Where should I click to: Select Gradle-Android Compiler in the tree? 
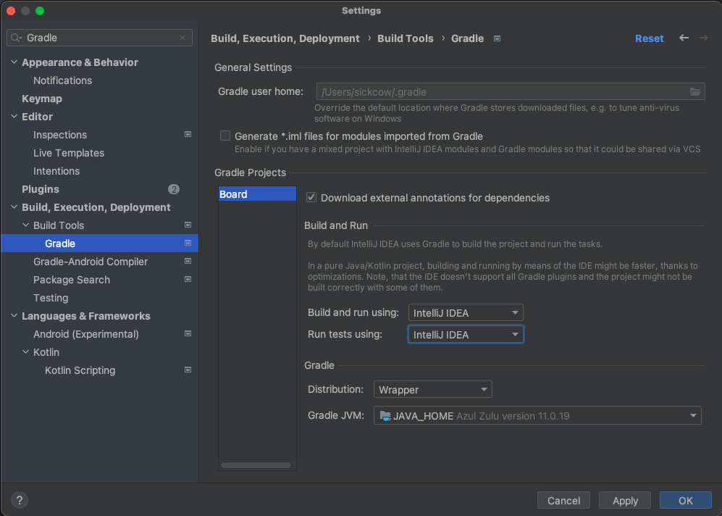tap(91, 262)
